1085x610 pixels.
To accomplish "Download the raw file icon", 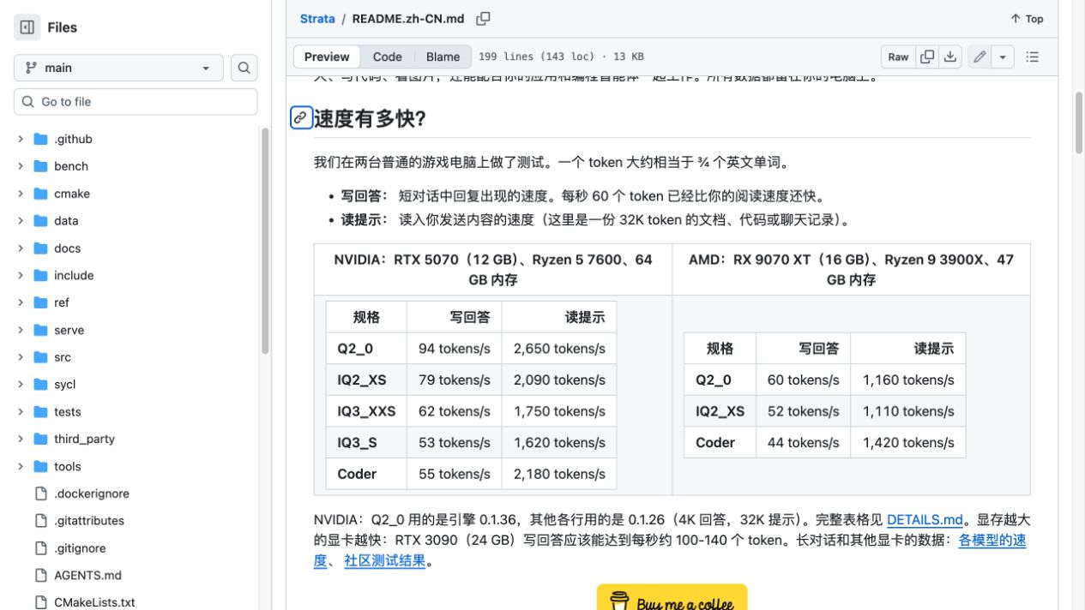I will pyautogui.click(x=950, y=57).
